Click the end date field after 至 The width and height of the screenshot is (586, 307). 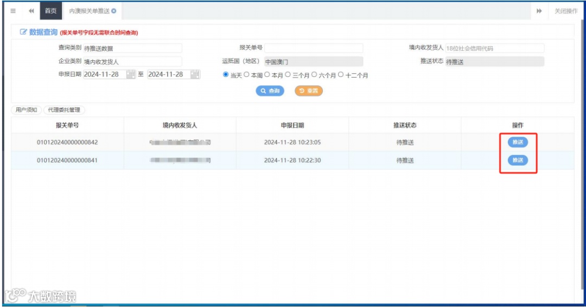[169, 74]
